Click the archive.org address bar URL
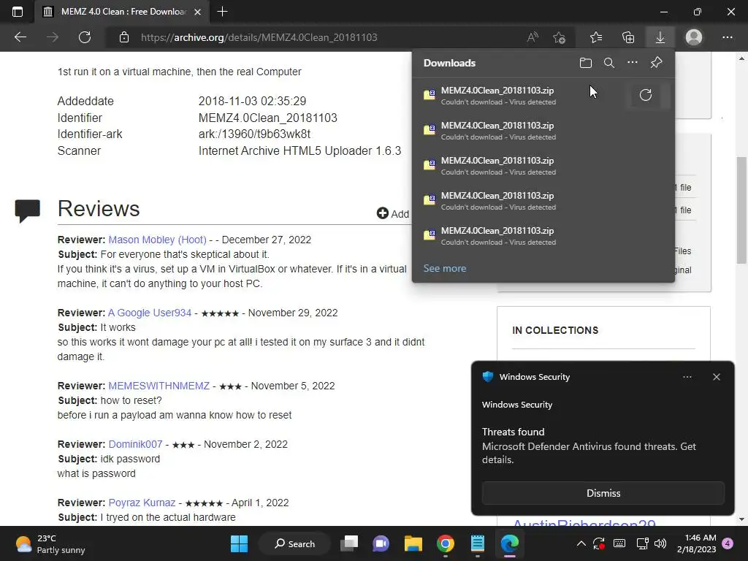Screen dimensions: 748x561 pos(259,37)
